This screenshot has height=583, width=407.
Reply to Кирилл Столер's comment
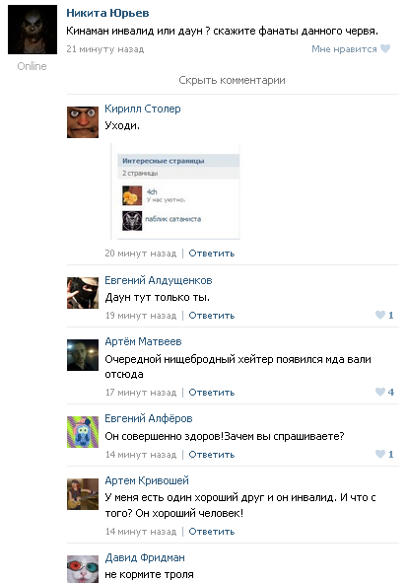(212, 254)
